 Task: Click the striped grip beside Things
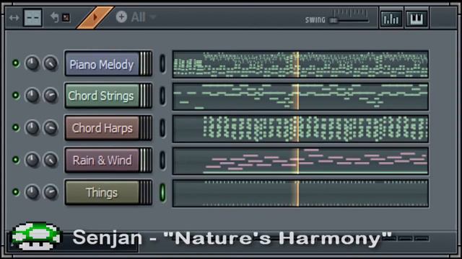(146, 193)
